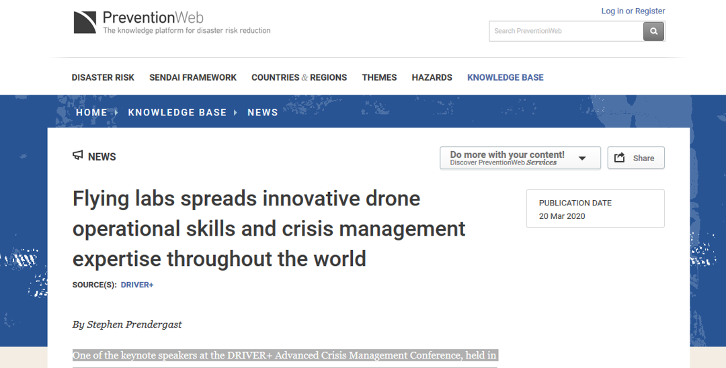The width and height of the screenshot is (726, 368).
Task: Open the DRIVER+ source link
Action: 137,285
